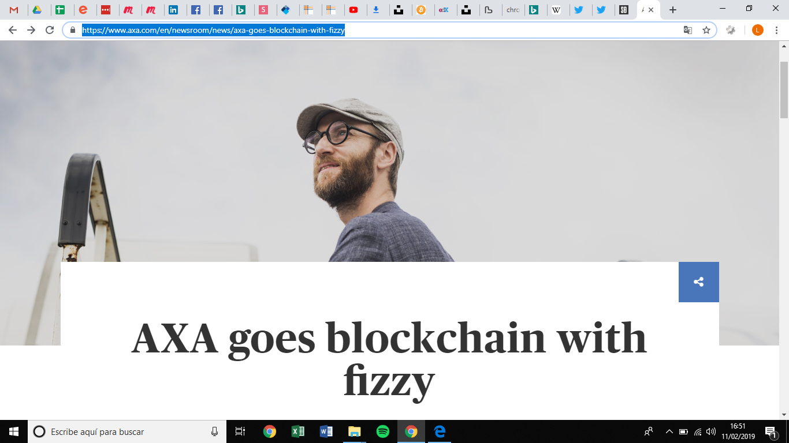Reload the page with the refresh icon
This screenshot has width=789, height=443.
tap(50, 30)
